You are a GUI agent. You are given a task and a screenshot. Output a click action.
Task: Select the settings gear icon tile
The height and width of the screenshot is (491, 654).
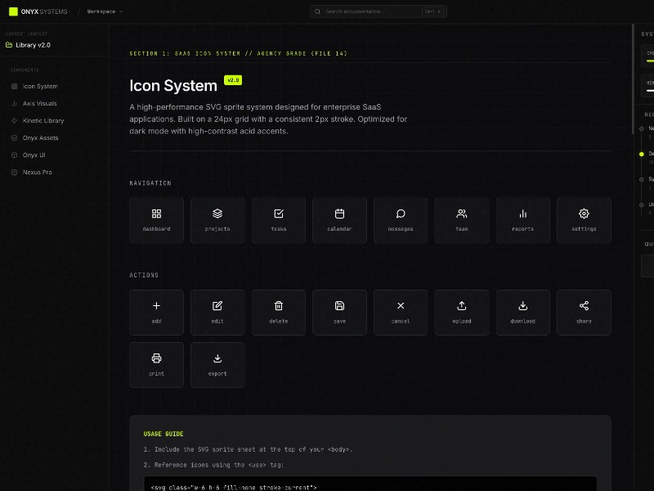tap(584, 220)
